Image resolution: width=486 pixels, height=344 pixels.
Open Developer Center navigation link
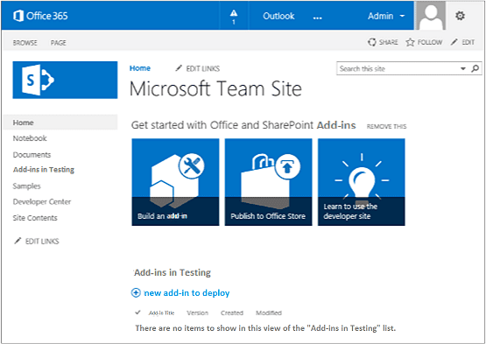tap(42, 201)
